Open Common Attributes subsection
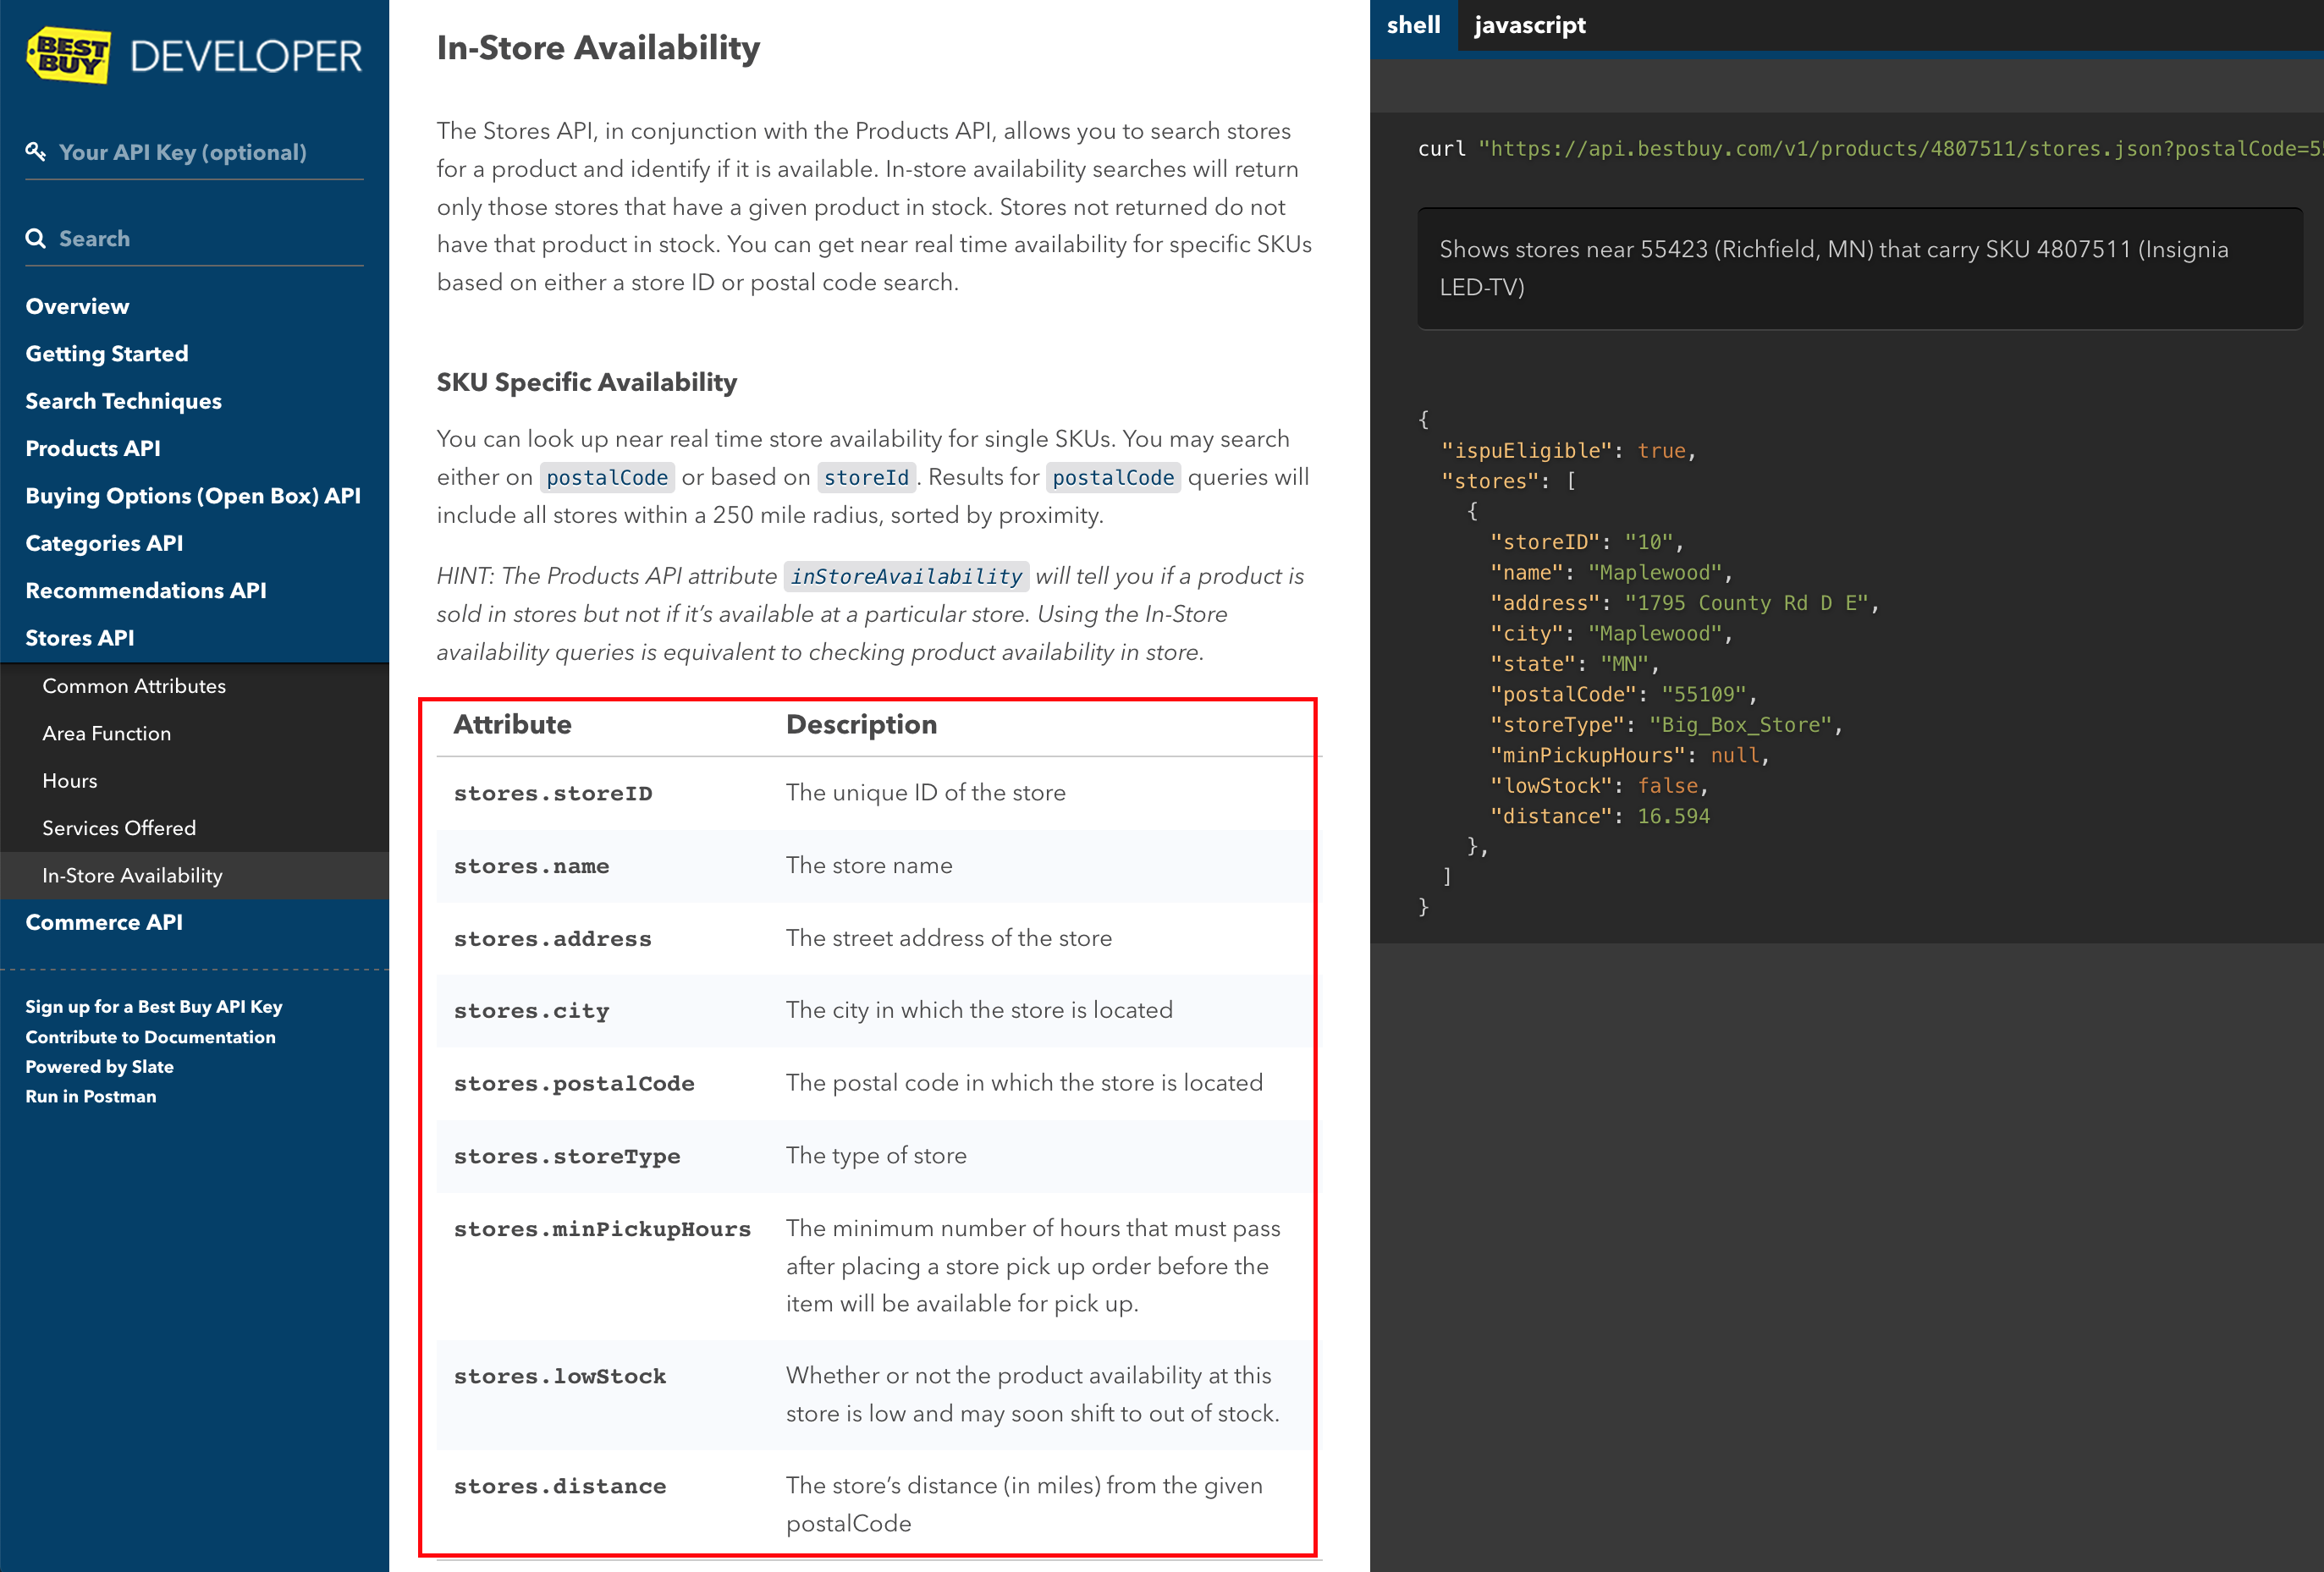This screenshot has height=1572, width=2324. point(134,686)
